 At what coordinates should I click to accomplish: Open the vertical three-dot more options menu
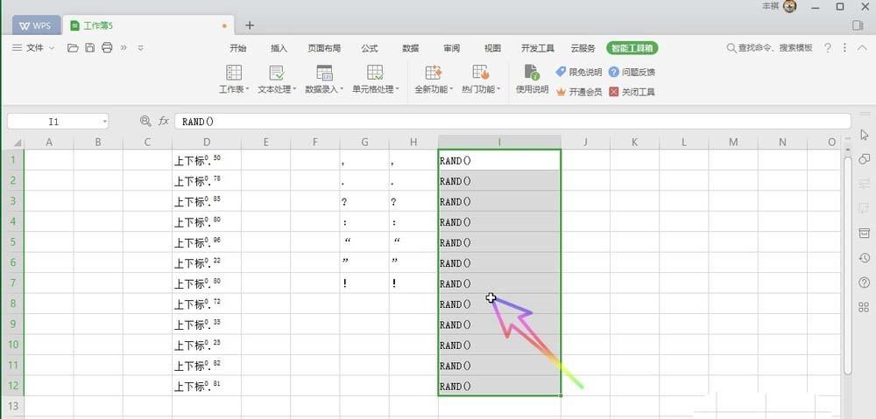pyautogui.click(x=844, y=48)
